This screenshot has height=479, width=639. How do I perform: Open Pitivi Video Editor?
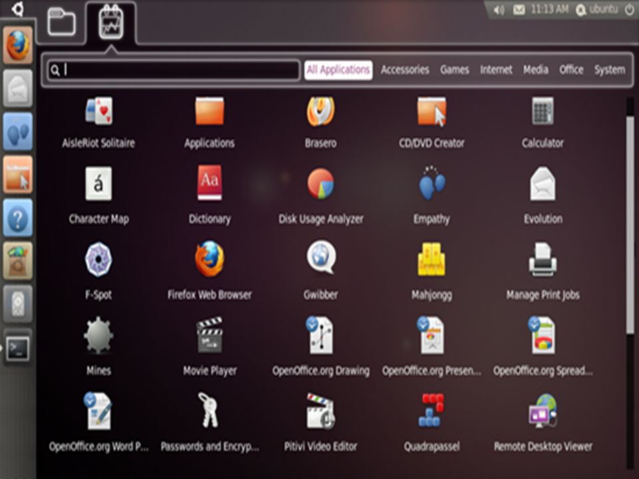[x=321, y=411]
